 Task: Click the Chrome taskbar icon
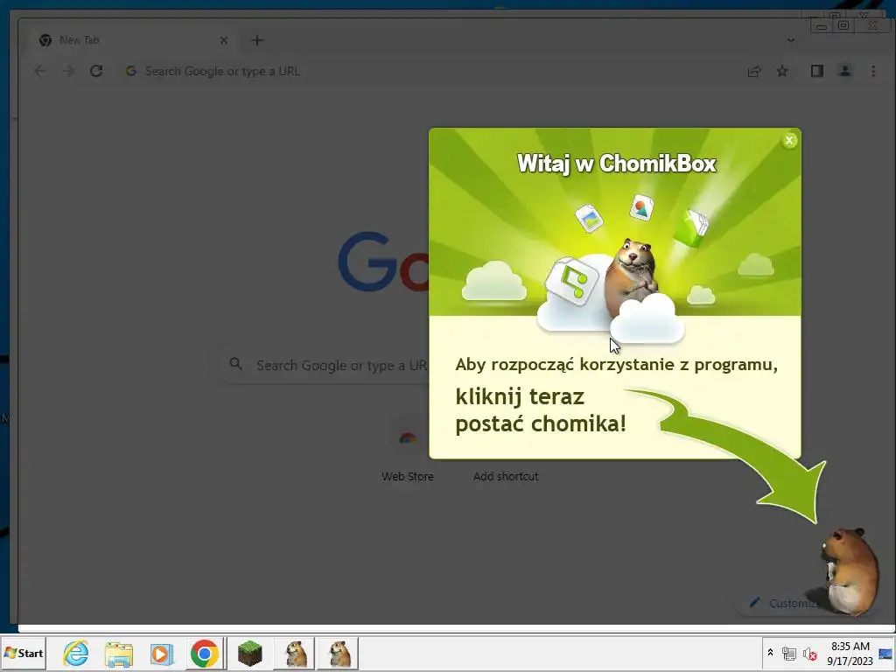[205, 654]
